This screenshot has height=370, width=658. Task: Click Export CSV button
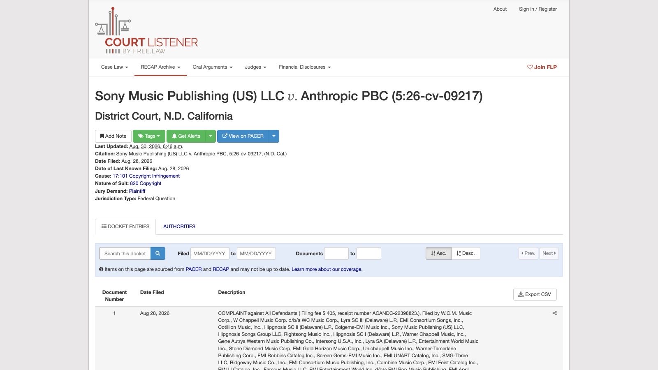coord(535,294)
